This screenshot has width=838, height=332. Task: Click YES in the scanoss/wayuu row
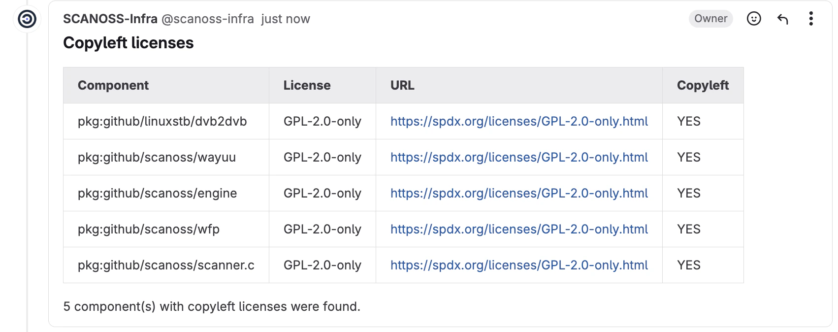[x=688, y=157]
